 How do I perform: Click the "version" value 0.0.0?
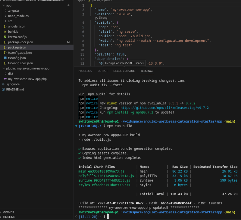point(124,14)
